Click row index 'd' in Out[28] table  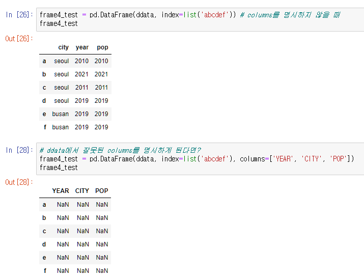click(44, 244)
